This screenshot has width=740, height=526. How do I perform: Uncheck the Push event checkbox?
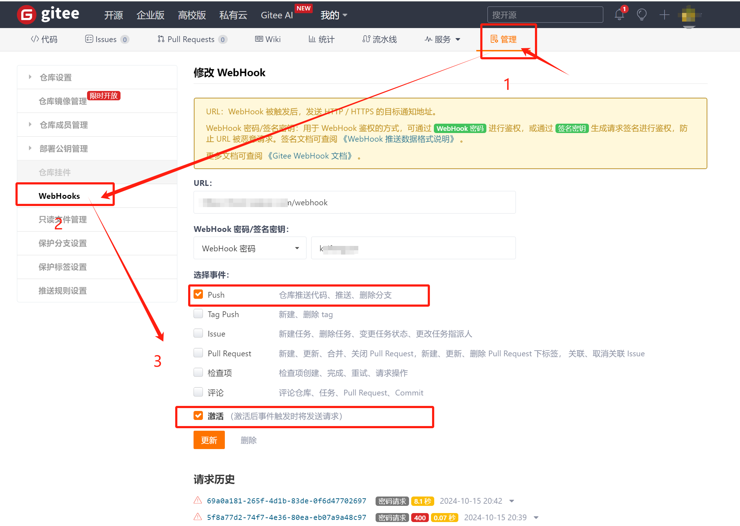198,294
